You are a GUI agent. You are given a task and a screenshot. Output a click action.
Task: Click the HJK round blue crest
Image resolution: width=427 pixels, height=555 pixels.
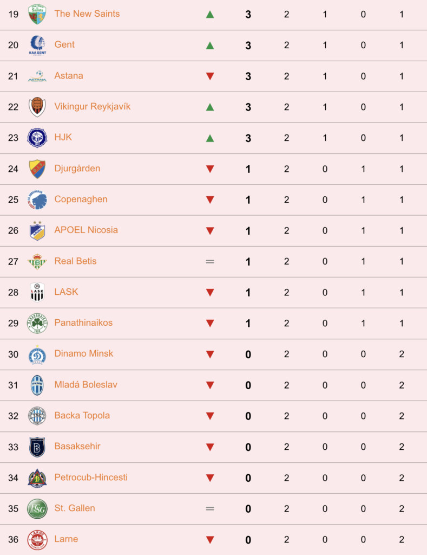37,138
